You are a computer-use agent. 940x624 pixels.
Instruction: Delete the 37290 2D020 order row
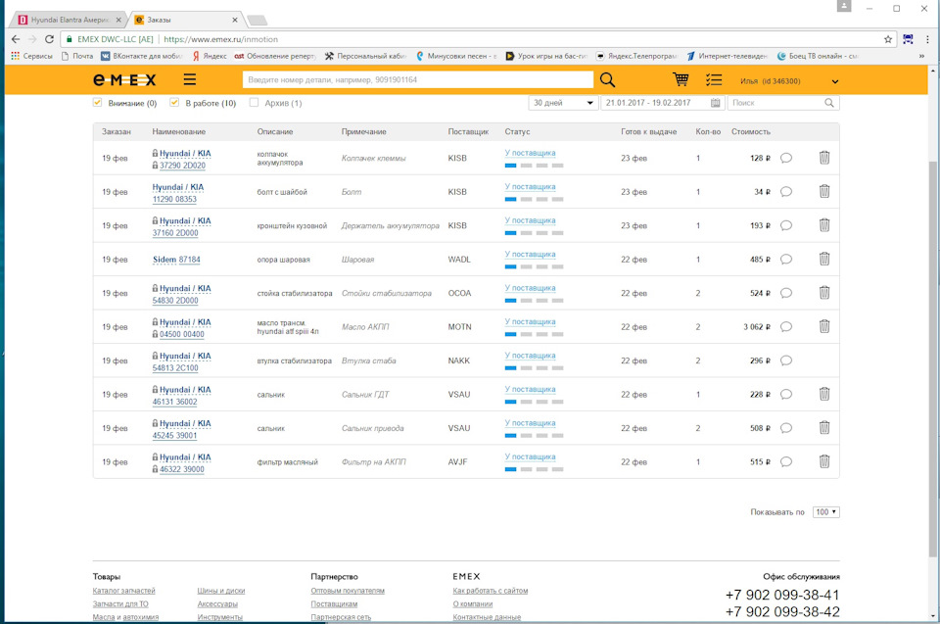[x=824, y=158]
